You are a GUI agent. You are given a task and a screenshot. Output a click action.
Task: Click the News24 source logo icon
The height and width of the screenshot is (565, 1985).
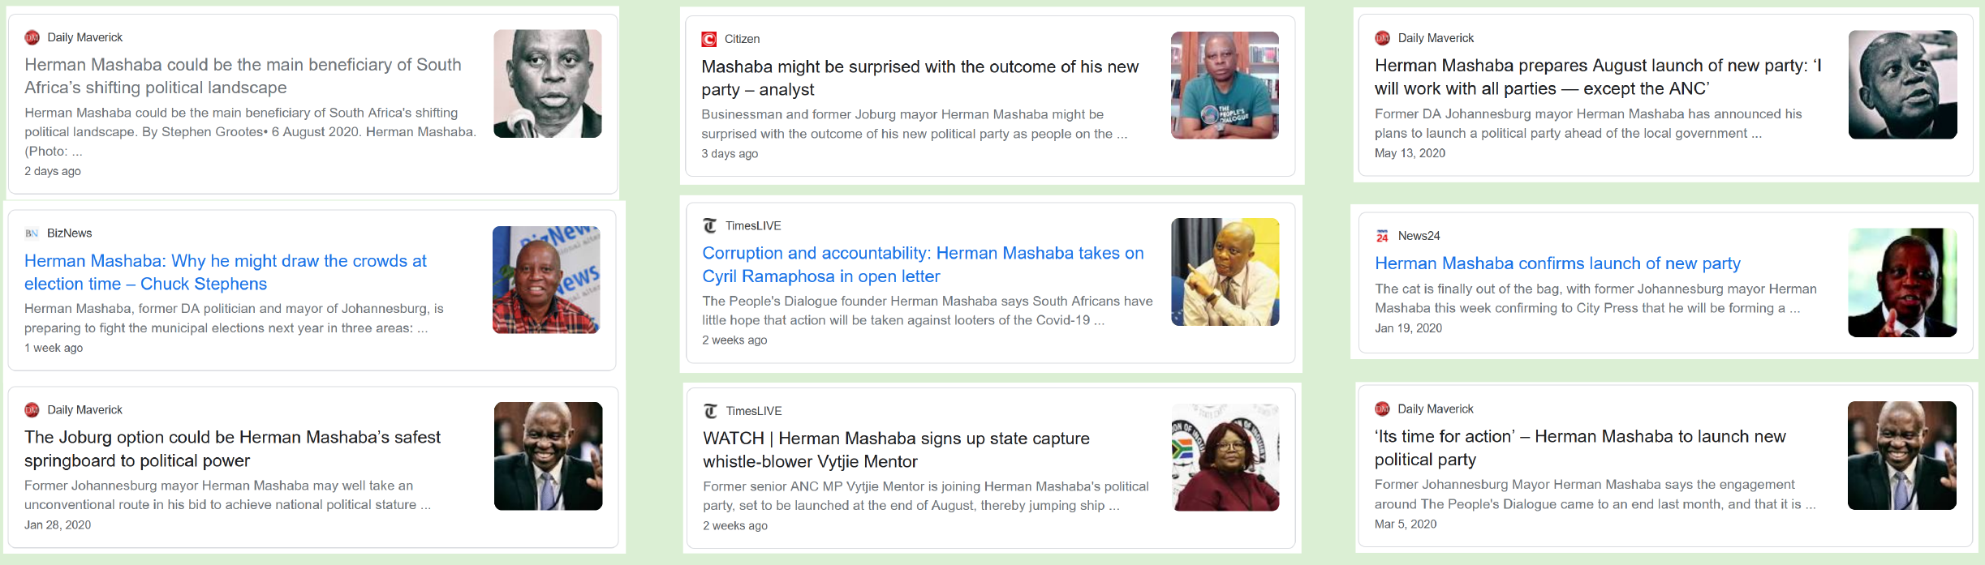point(1382,236)
